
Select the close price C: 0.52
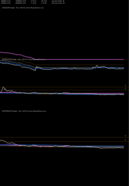34,3
